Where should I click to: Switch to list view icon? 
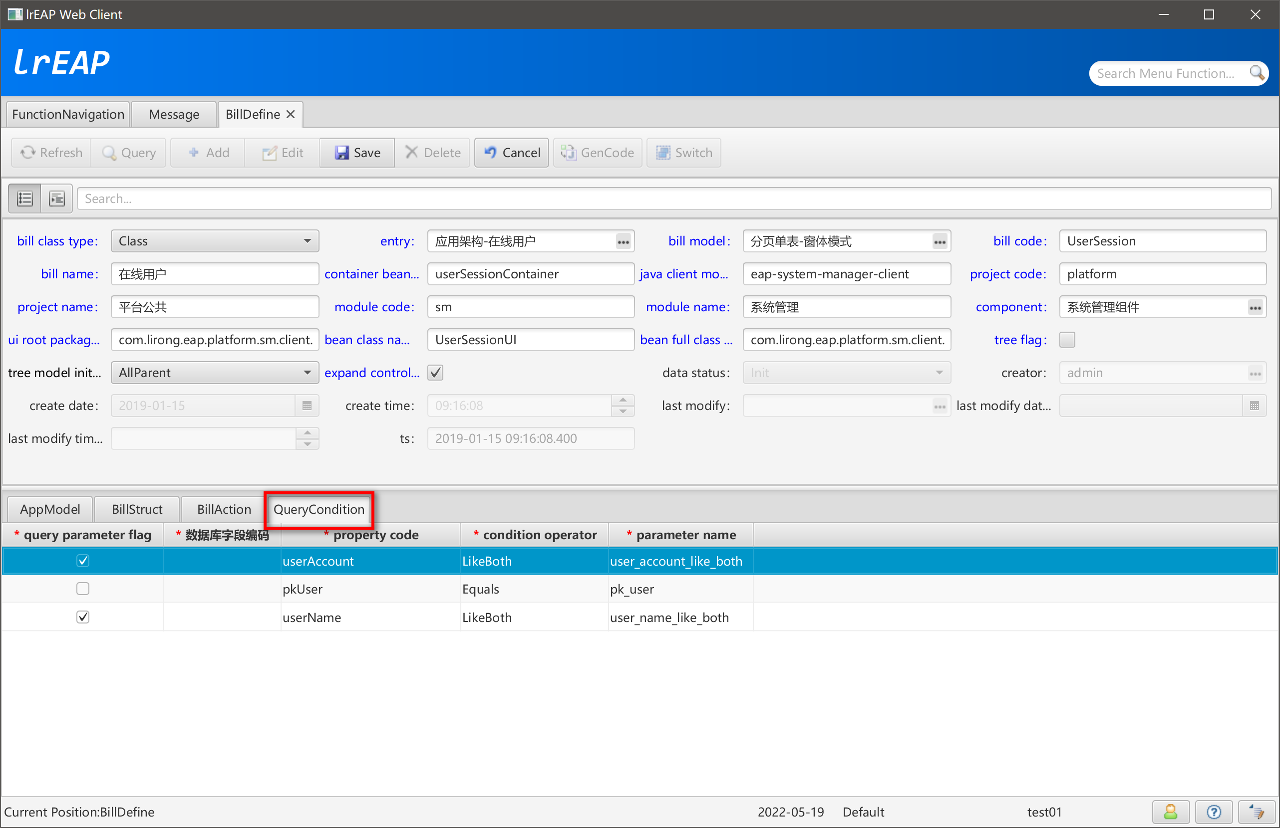25,199
